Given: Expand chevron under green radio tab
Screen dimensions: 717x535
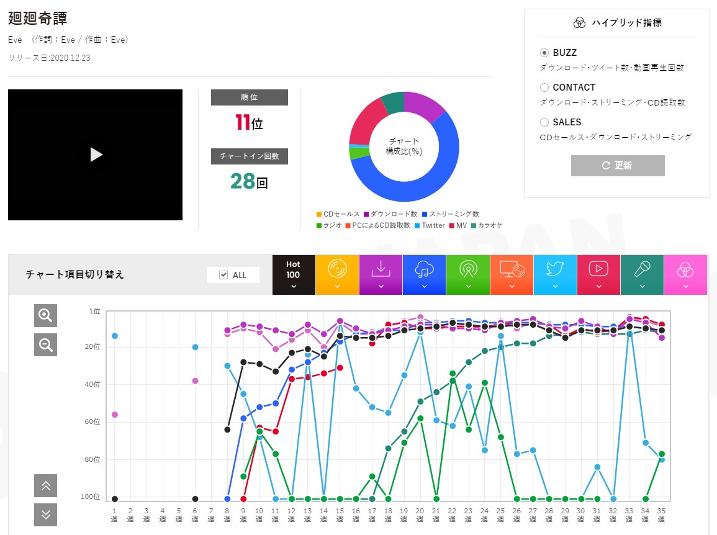Looking at the screenshot, I should (468, 286).
